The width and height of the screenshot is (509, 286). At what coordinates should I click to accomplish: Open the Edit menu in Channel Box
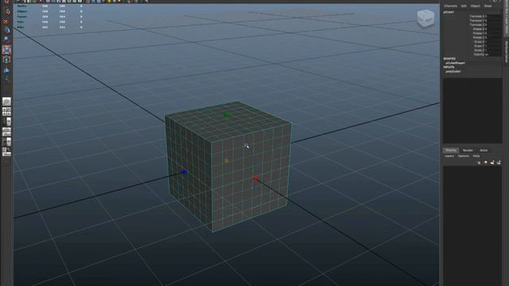pos(464,6)
